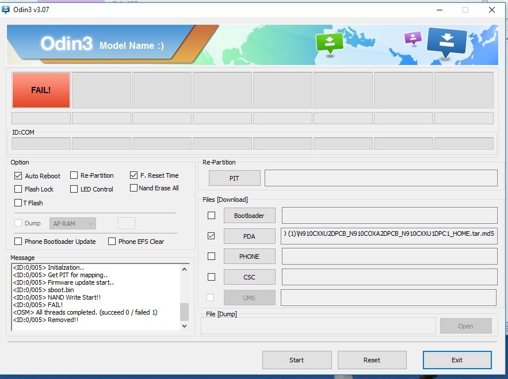The height and width of the screenshot is (379, 508).
Task: Click the 'sboot.bin' log line
Action: pos(43,290)
